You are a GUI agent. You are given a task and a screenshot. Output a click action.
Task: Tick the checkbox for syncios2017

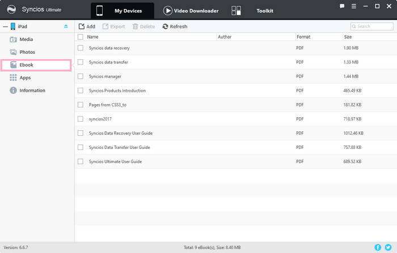(x=81, y=119)
